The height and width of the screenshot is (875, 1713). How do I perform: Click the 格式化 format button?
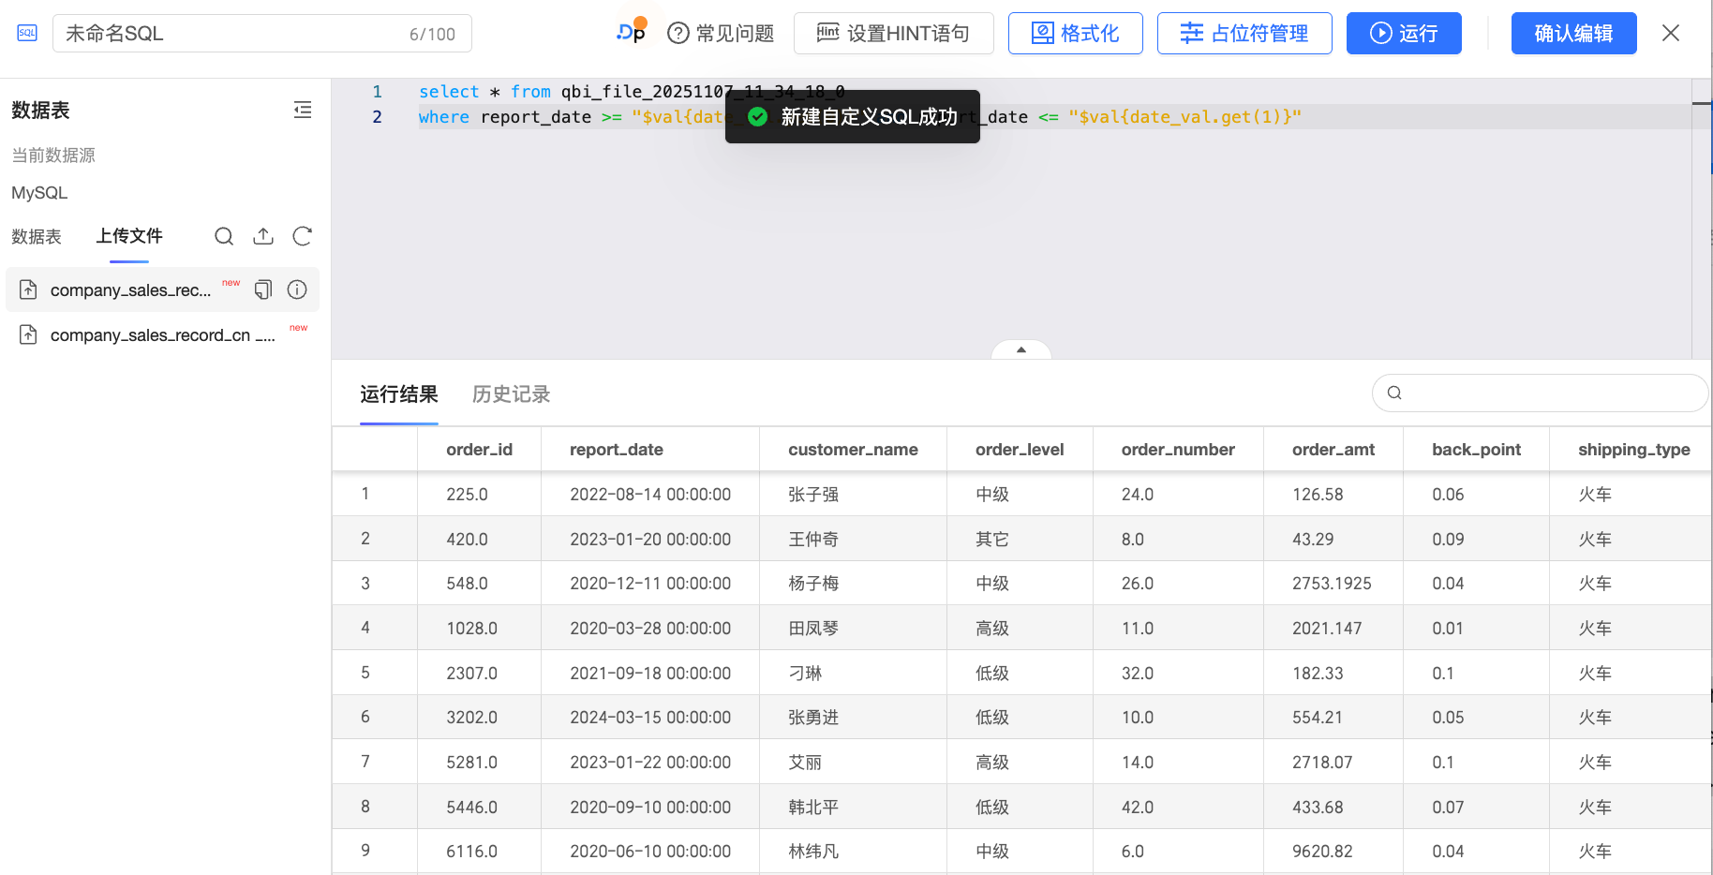click(x=1075, y=34)
